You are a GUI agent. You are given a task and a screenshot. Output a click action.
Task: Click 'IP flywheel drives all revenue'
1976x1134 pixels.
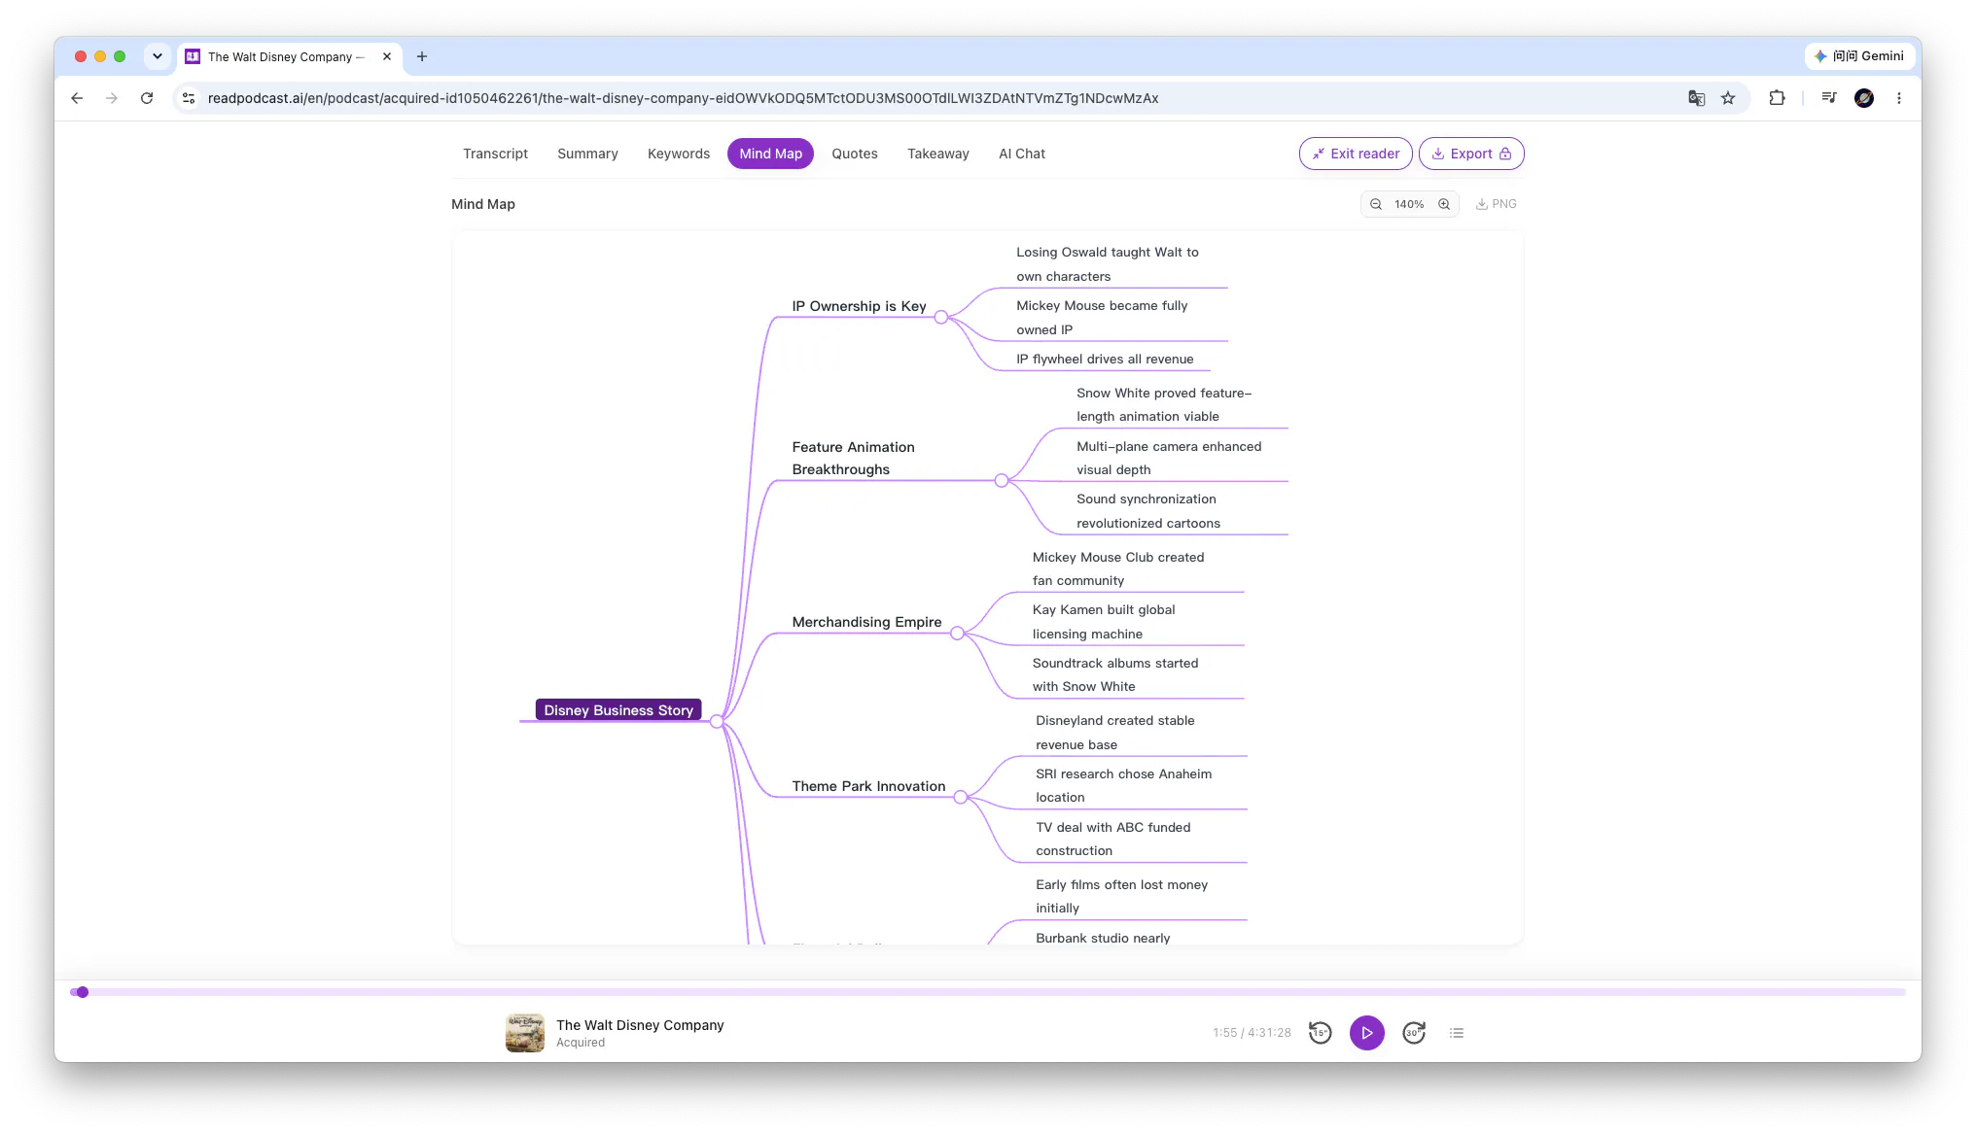tap(1105, 359)
